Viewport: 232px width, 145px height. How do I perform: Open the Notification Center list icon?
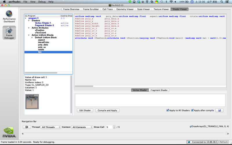227,2
